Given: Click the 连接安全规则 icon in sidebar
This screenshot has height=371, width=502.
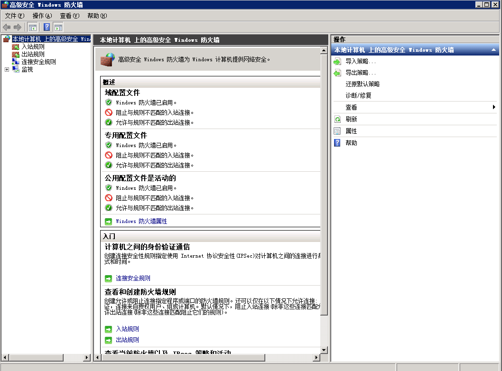Looking at the screenshot, I should click(x=16, y=61).
